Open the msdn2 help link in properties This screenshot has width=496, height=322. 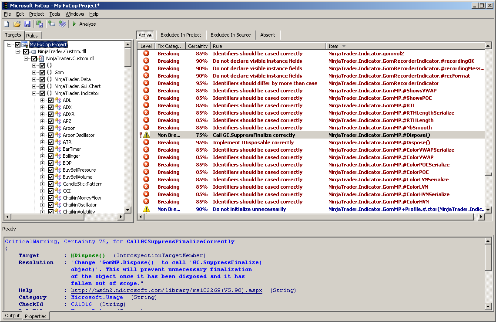166,290
